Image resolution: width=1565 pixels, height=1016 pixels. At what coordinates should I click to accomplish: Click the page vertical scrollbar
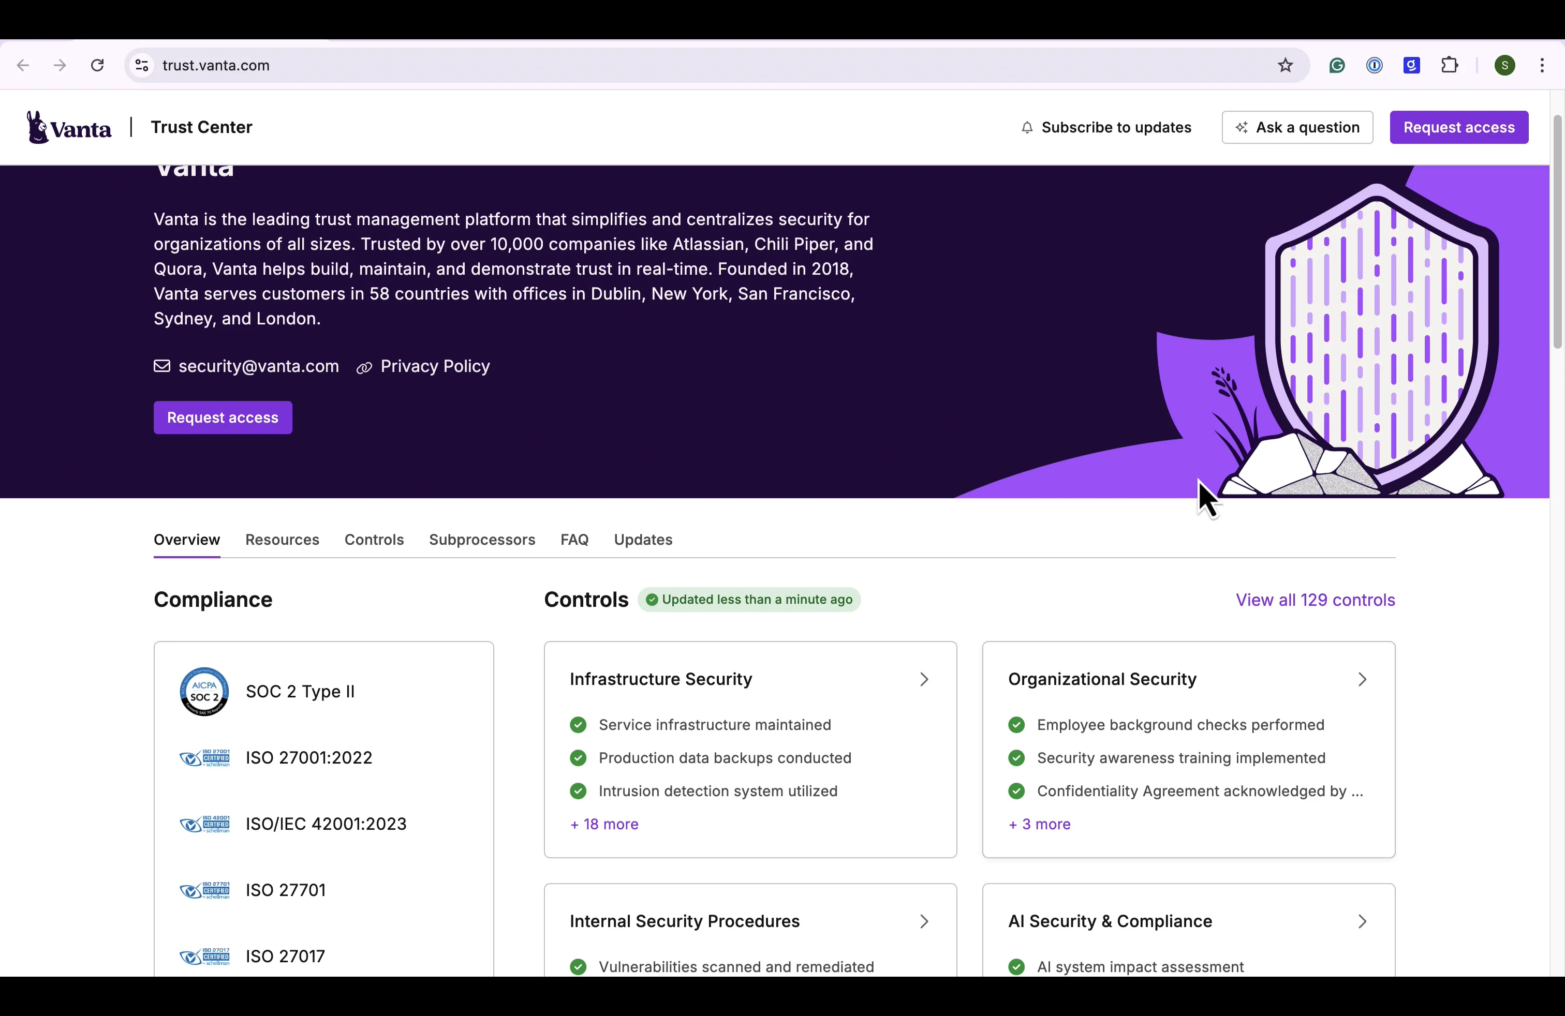[x=1556, y=231]
